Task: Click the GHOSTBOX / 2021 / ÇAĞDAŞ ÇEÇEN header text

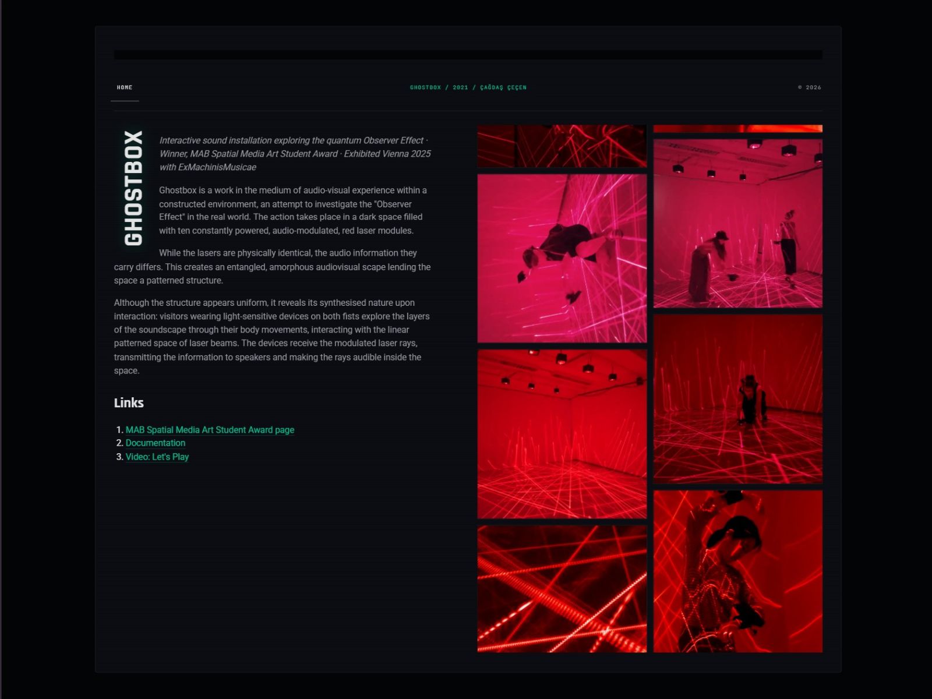Action: coord(468,87)
